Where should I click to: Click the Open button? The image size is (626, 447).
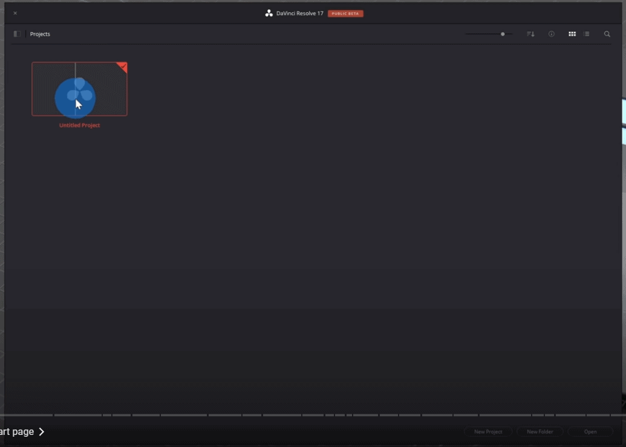pos(590,431)
